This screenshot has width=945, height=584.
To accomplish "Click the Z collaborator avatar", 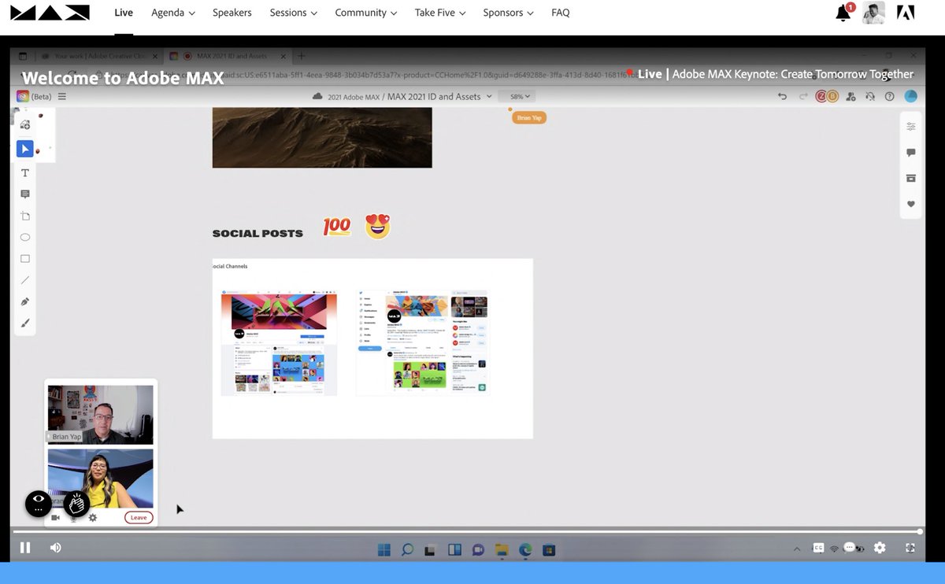I will click(x=821, y=96).
